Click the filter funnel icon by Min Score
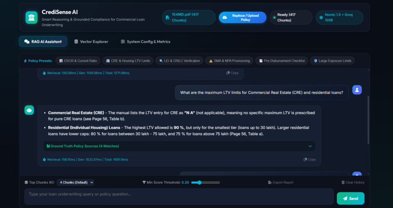This screenshot has height=208, width=393. (x=144, y=183)
